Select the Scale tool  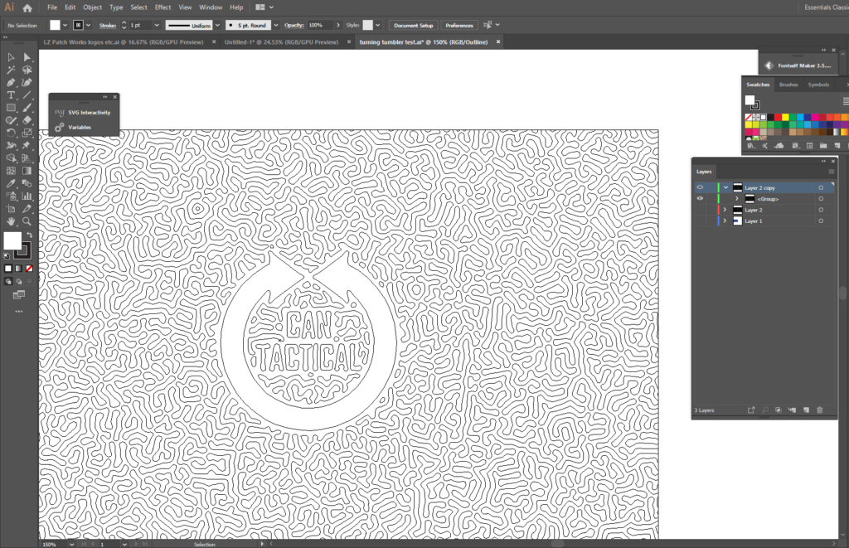click(27, 133)
